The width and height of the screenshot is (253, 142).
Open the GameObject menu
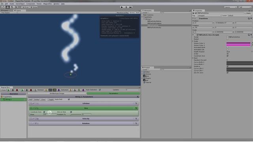click(x=20, y=4)
